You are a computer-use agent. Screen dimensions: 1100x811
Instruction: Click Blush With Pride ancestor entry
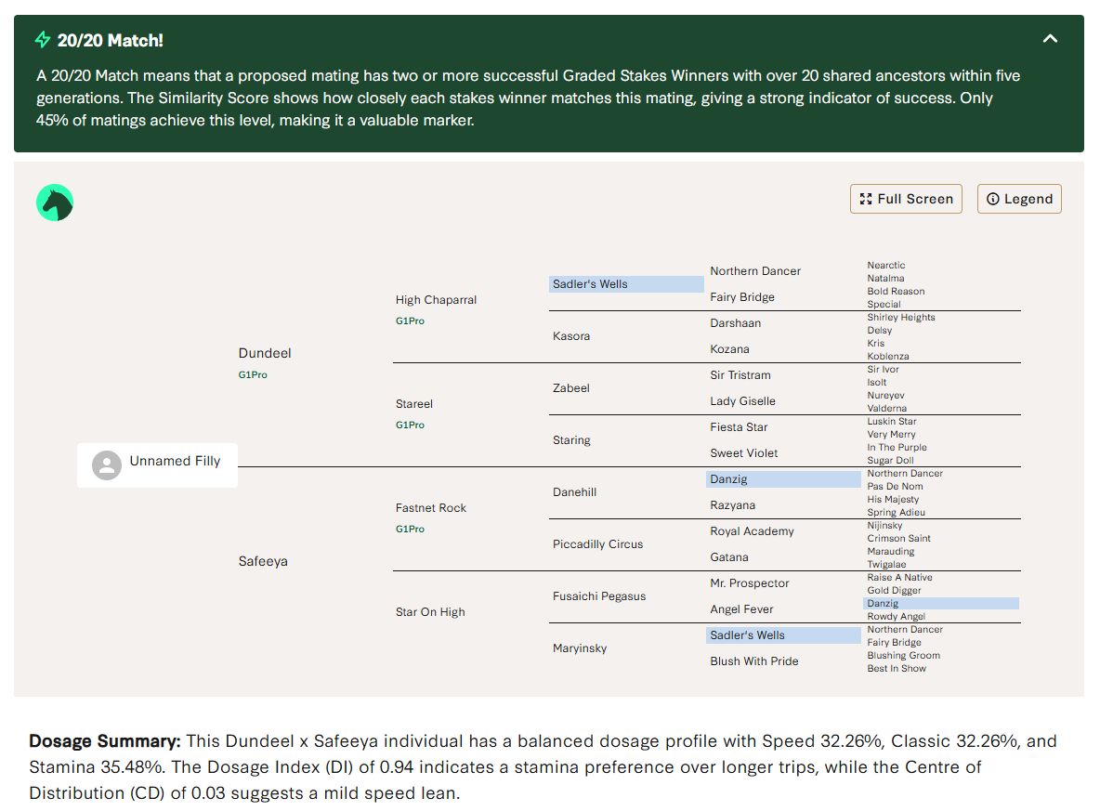coord(753,661)
